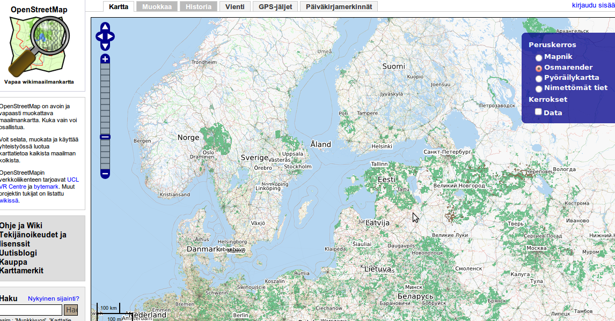Open the Ohje ja Wiki link

21,226
